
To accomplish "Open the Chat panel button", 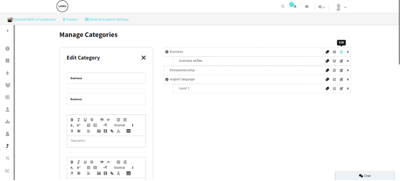I will pyautogui.click(x=365, y=176).
